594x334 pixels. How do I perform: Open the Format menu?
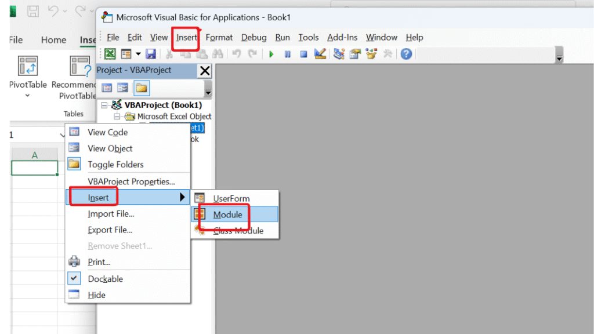(219, 38)
